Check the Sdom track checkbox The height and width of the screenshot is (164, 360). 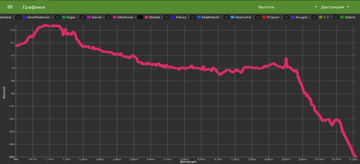[x=336, y=17]
